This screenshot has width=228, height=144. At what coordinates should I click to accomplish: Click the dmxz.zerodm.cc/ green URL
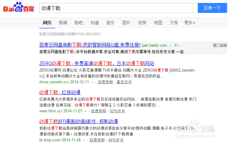coord(54,82)
